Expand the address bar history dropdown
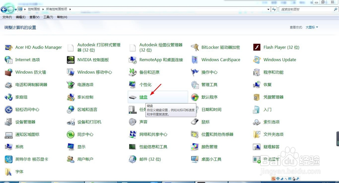 coord(268,9)
